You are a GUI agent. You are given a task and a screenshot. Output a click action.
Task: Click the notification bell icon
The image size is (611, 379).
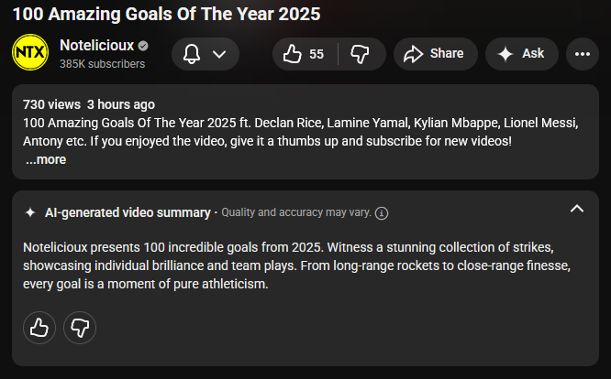pyautogui.click(x=192, y=54)
